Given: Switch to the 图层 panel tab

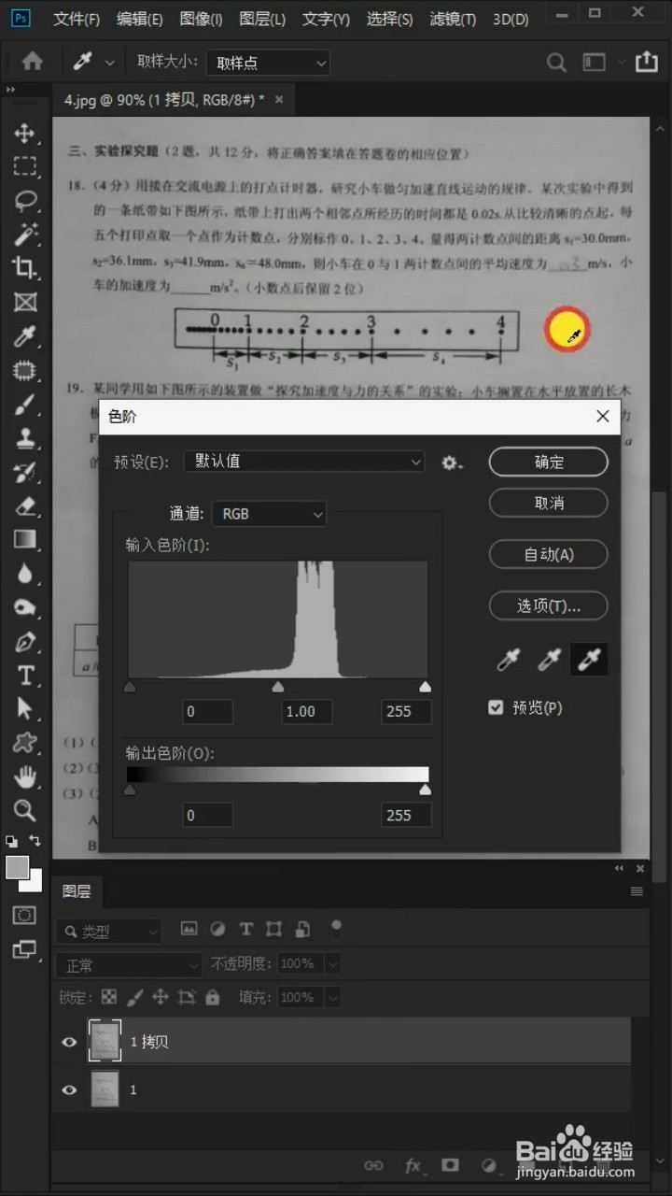Looking at the screenshot, I should point(77,891).
